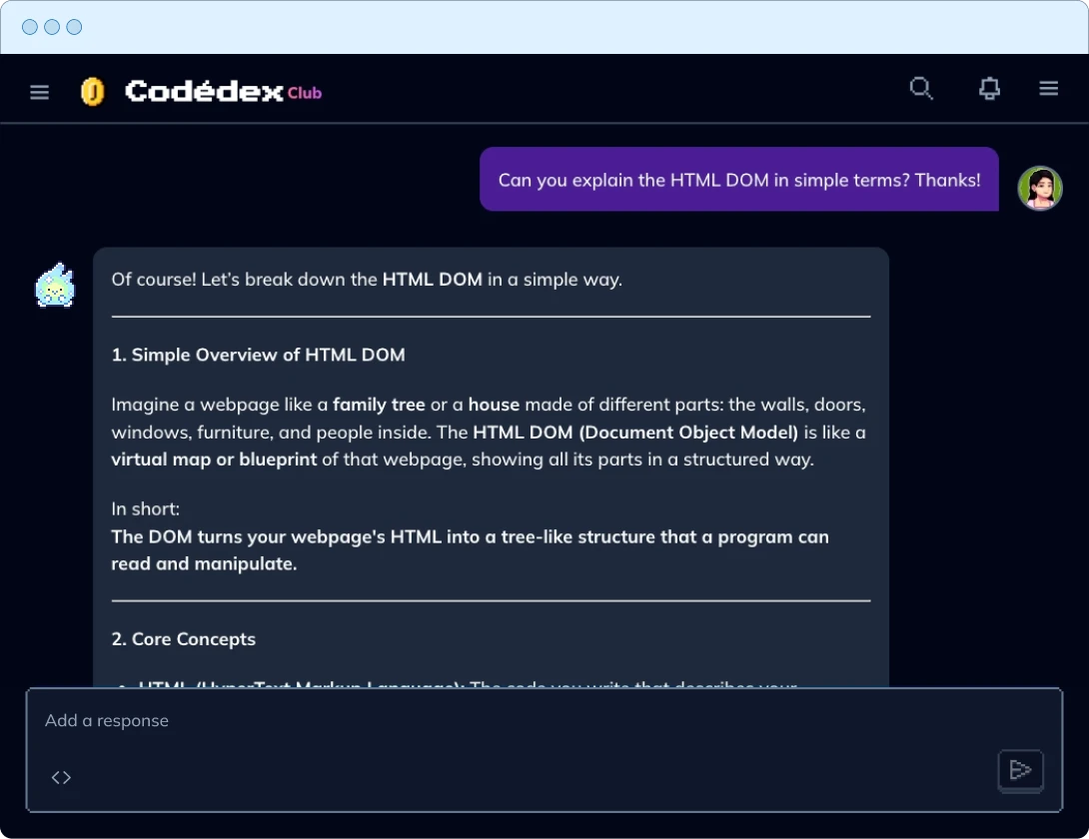Open the right hamburger menu
Viewport: 1089px width, 839px height.
(x=1048, y=88)
